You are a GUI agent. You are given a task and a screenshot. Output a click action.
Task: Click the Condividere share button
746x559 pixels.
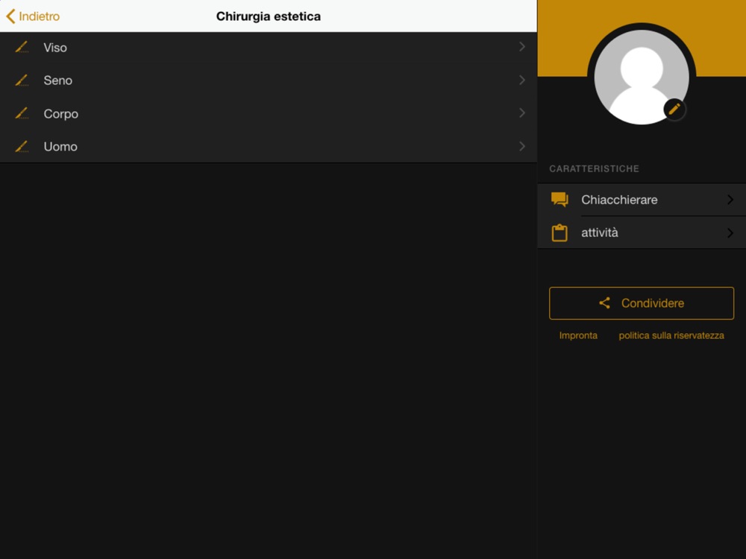(642, 303)
